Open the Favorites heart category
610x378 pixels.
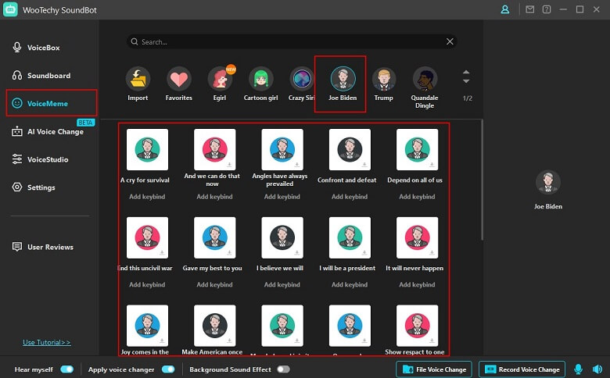pos(179,79)
